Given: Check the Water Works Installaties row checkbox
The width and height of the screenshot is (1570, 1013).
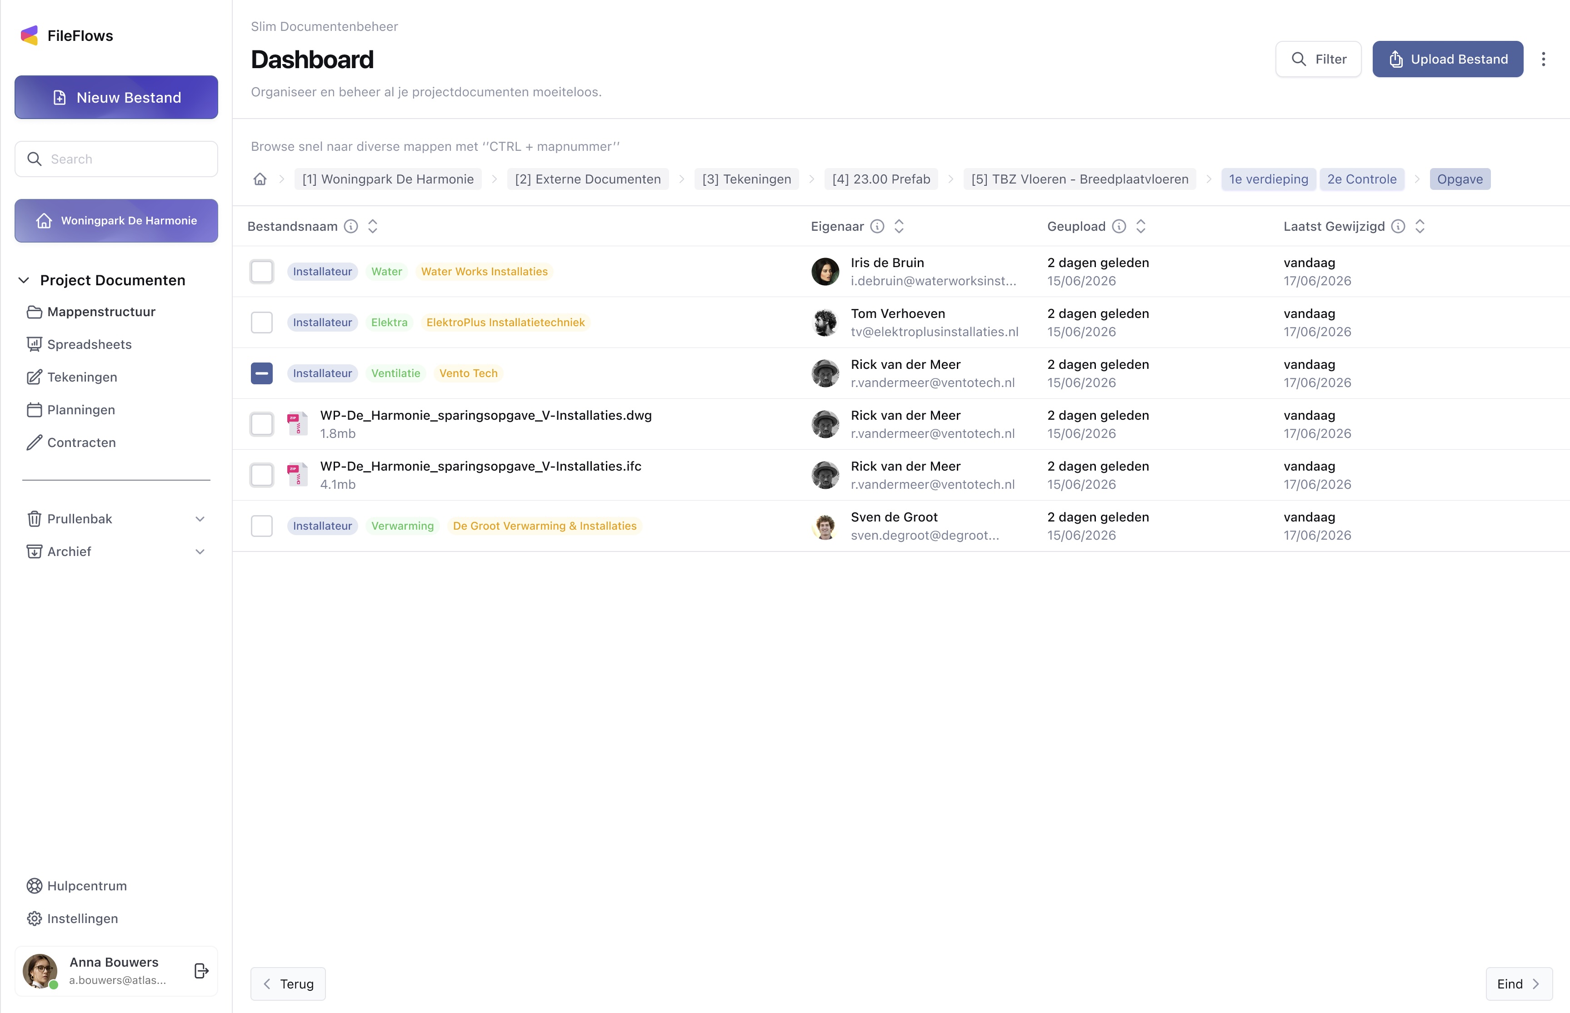Looking at the screenshot, I should (x=262, y=272).
